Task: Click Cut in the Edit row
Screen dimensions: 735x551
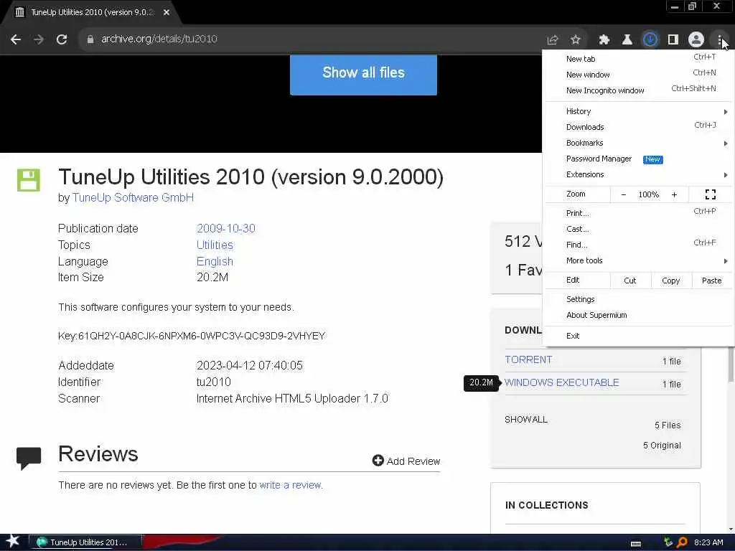Action: point(630,281)
